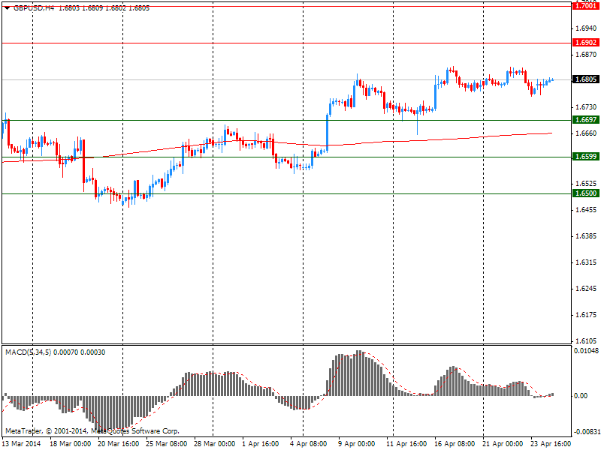
Task: Click the 1.6385 price axis value
Action: 586,236
